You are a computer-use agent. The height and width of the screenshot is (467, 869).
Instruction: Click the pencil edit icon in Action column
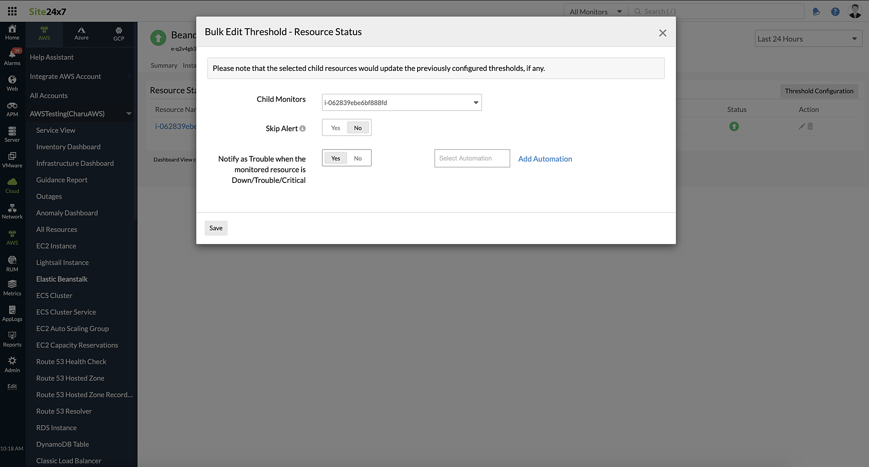[x=802, y=126]
